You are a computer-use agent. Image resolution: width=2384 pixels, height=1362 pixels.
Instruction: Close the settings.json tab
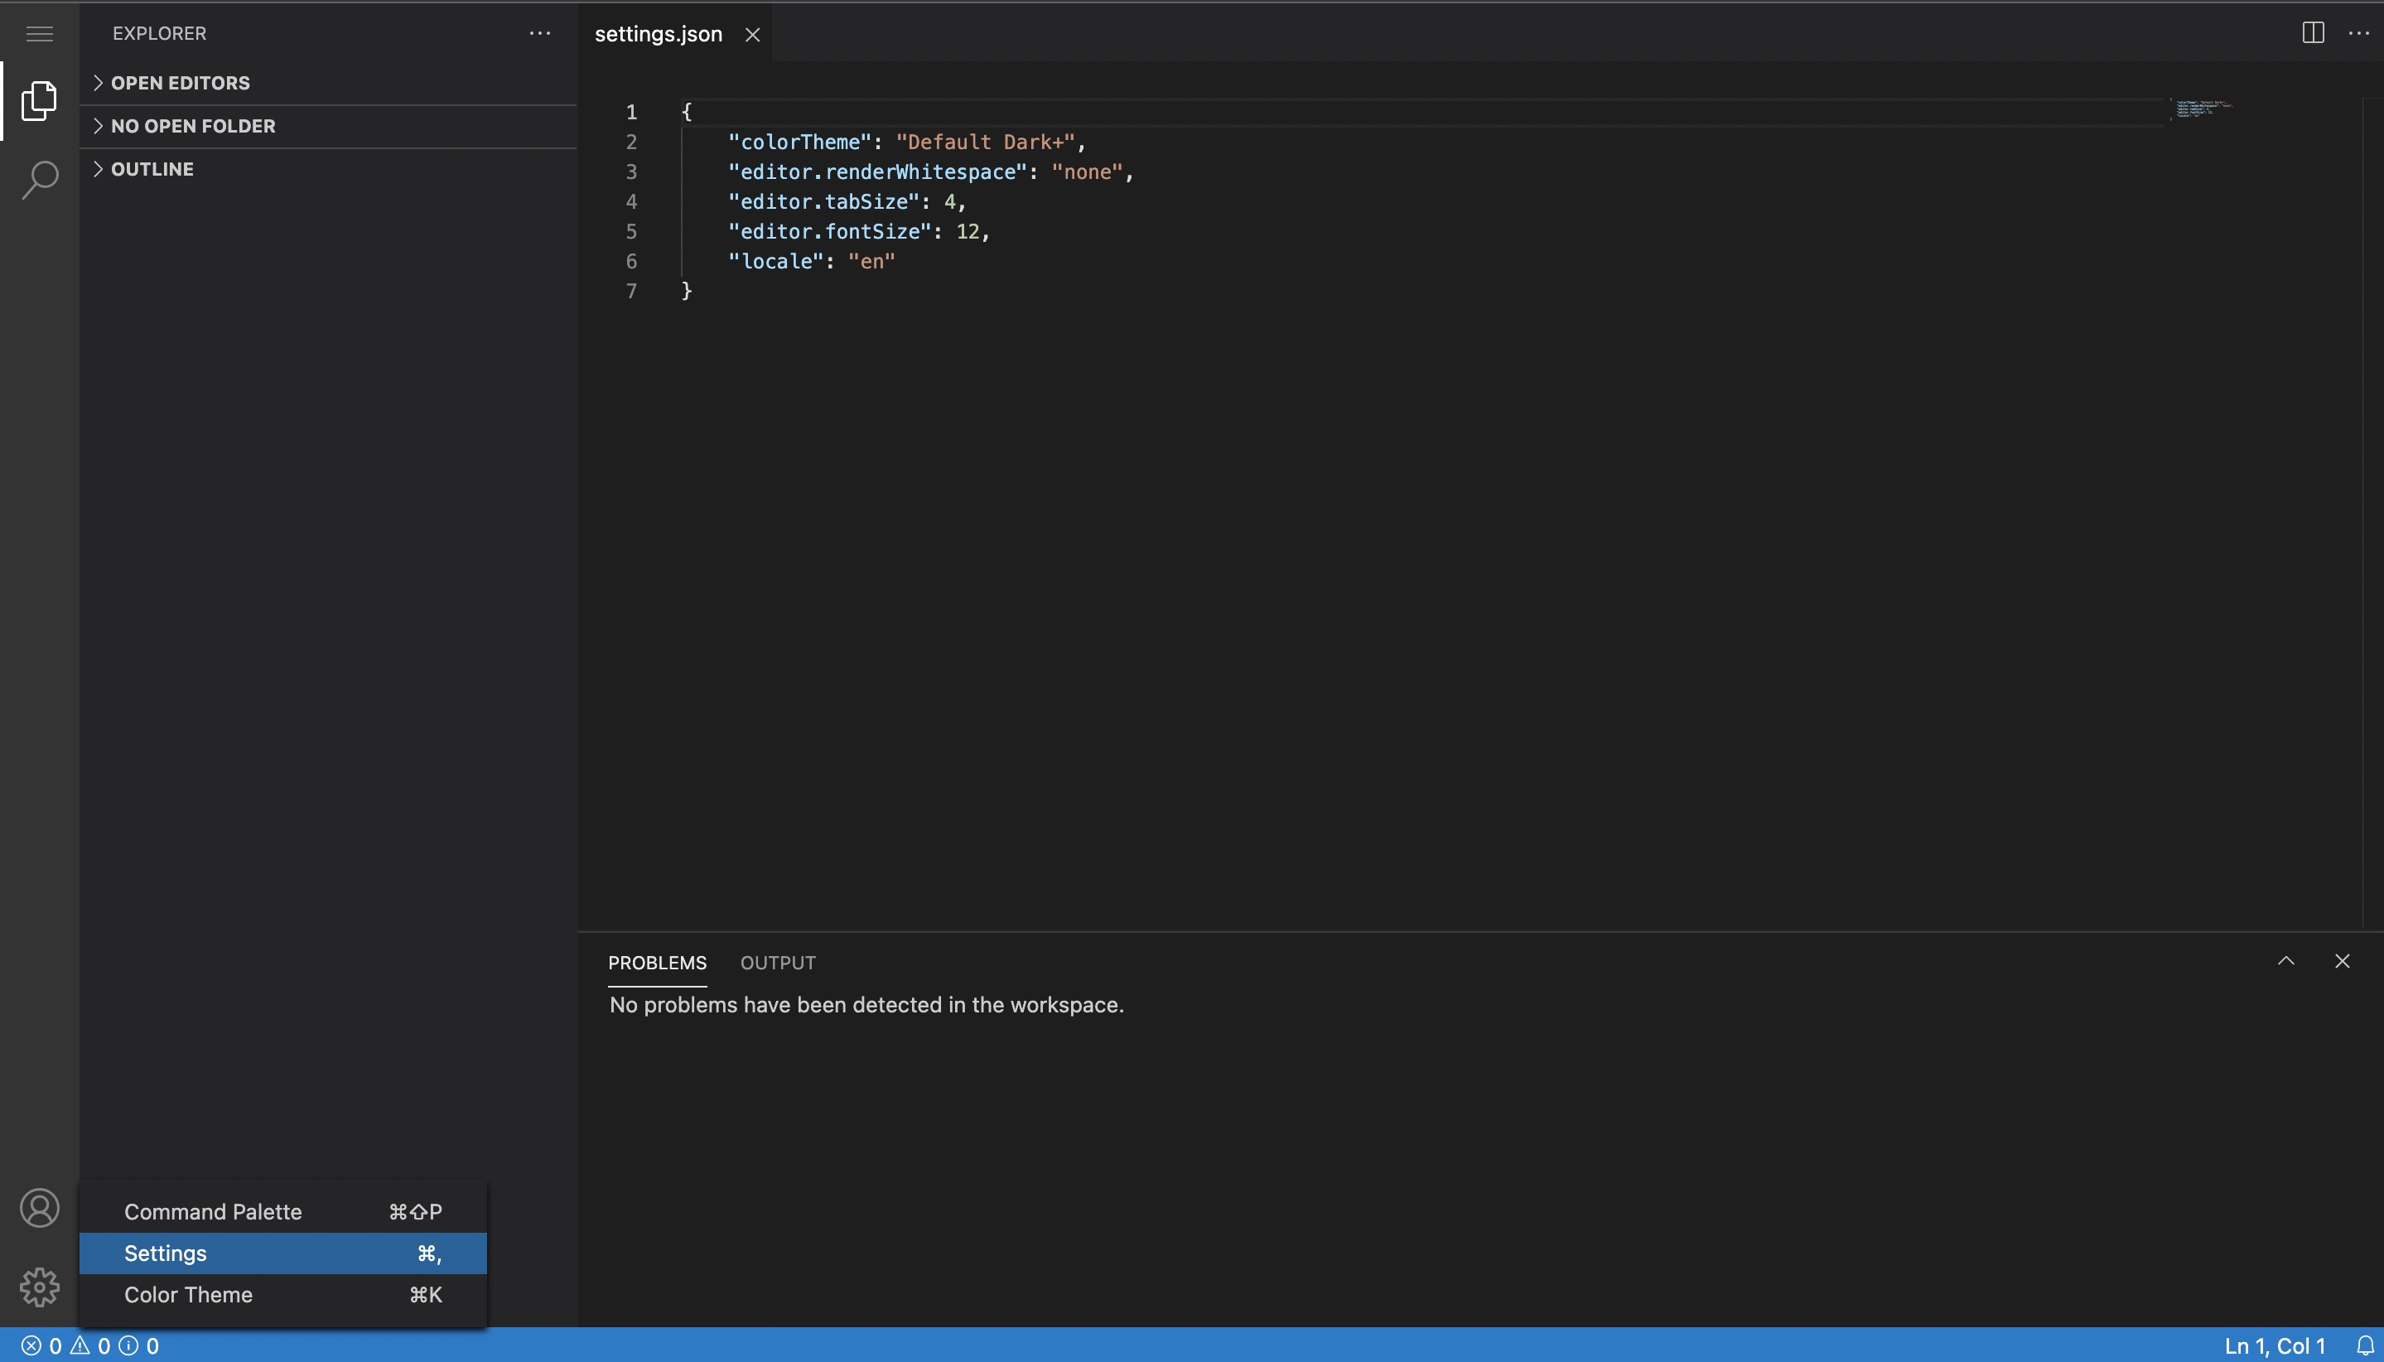click(752, 35)
